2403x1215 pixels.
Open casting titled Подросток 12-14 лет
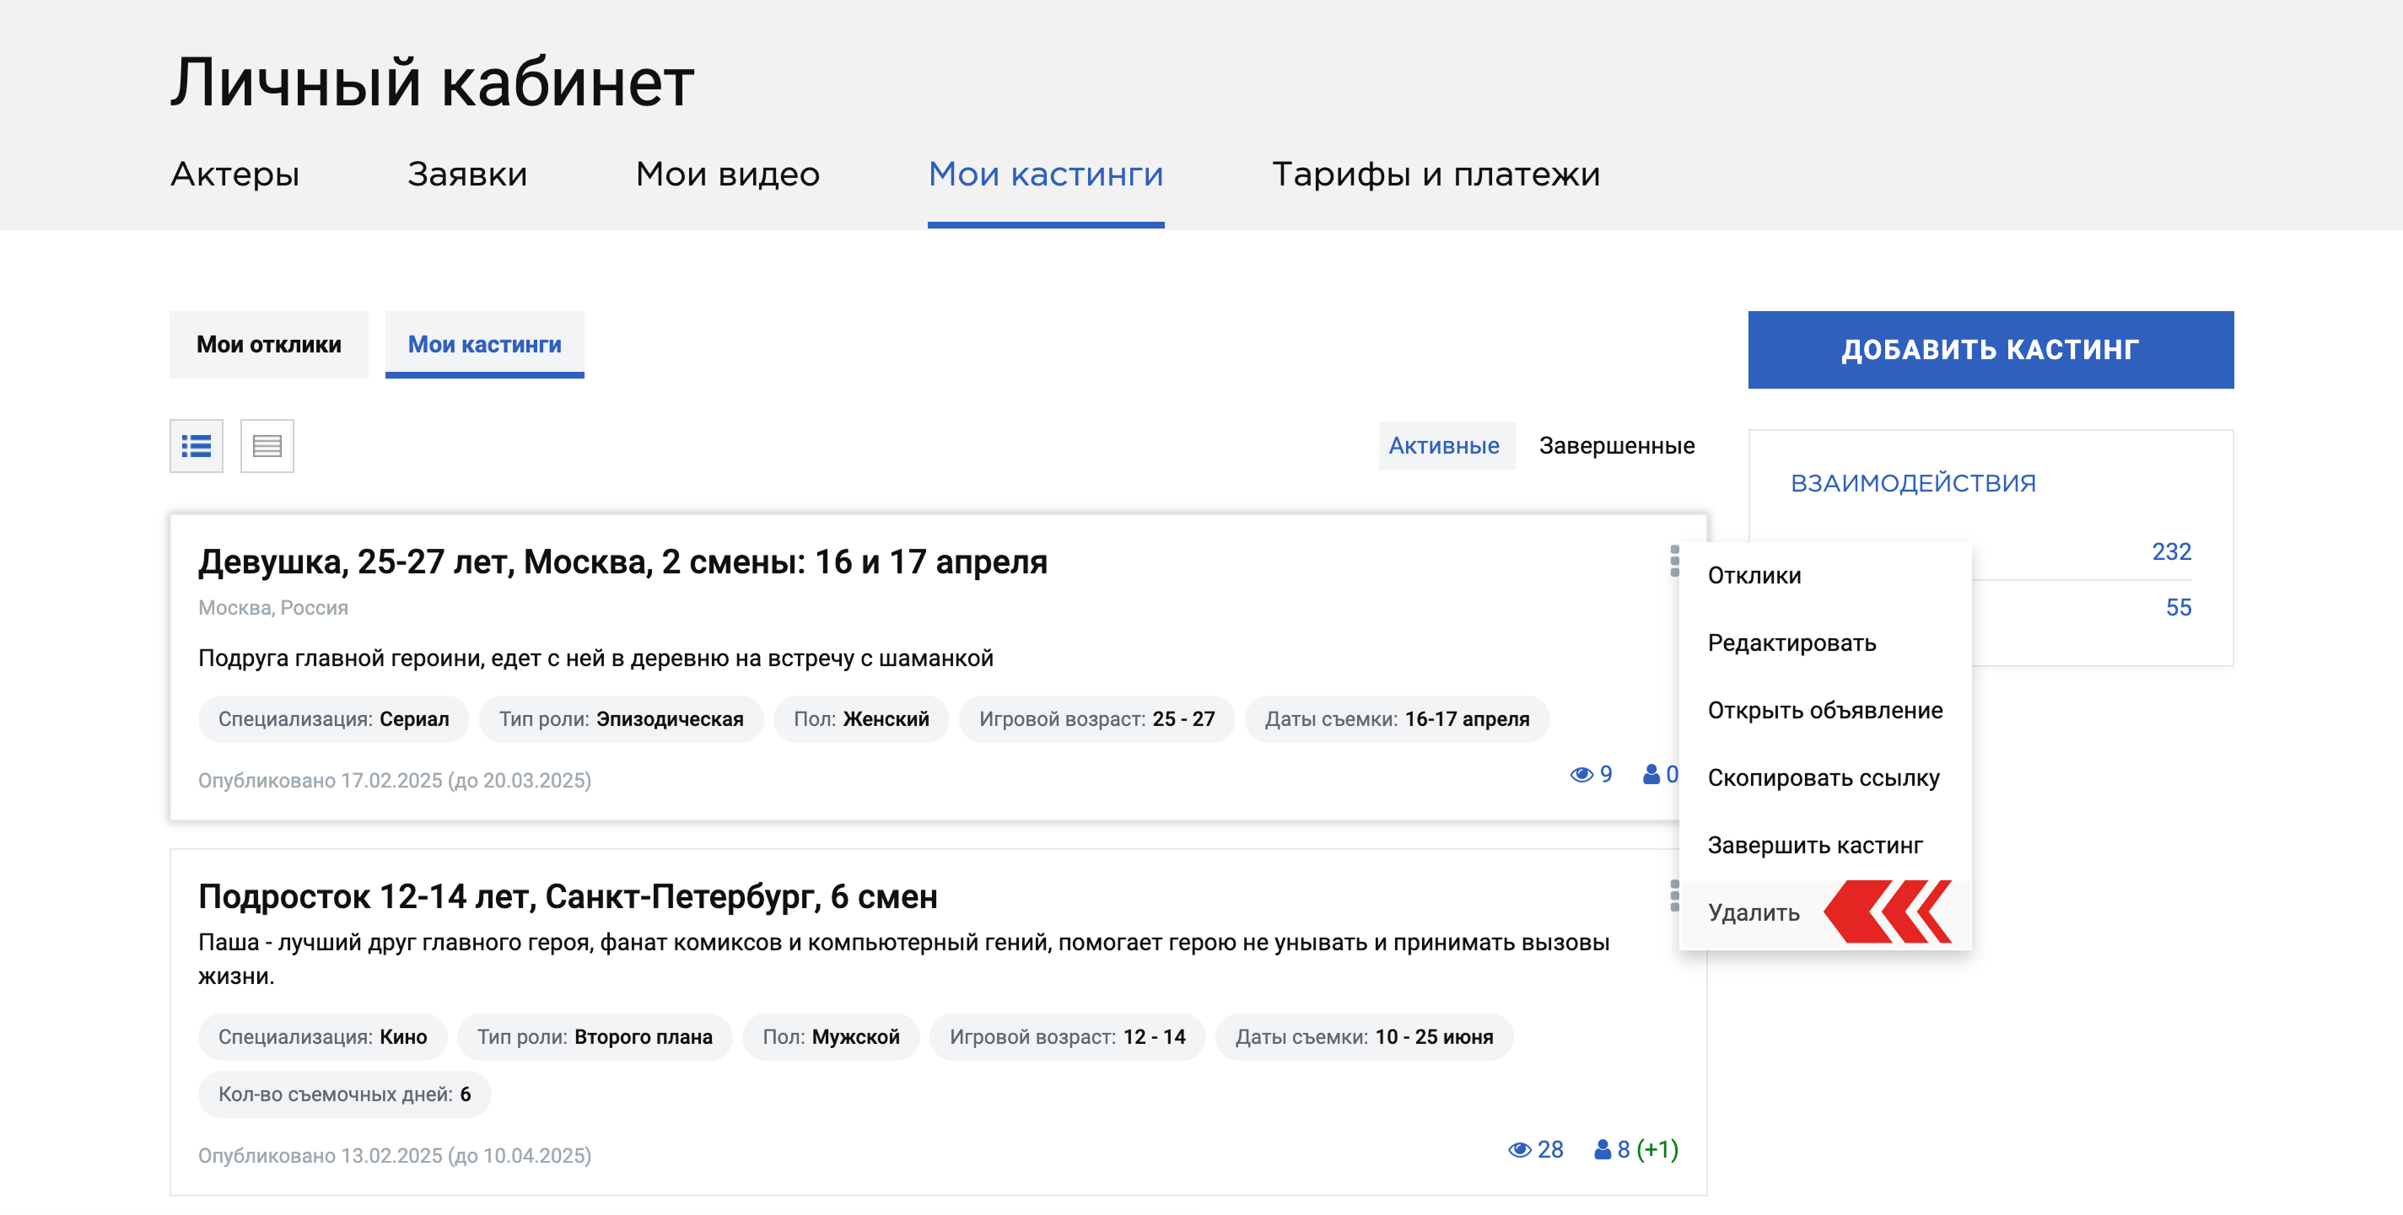point(568,897)
